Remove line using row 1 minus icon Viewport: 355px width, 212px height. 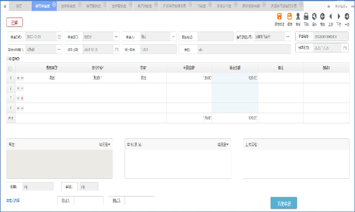pyautogui.click(x=22, y=78)
